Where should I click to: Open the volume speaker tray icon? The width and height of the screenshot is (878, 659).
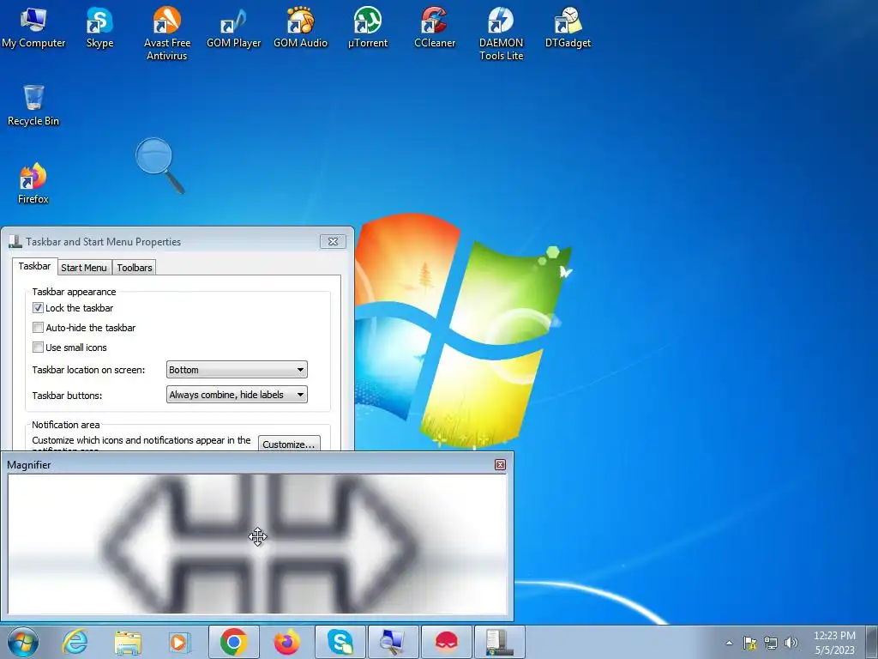791,643
